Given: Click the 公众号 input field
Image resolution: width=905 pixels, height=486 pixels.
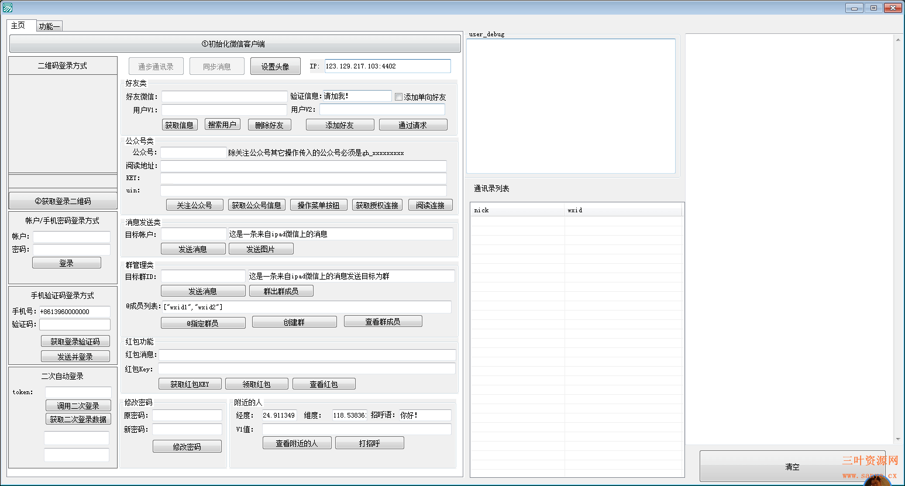Looking at the screenshot, I should pos(194,153).
